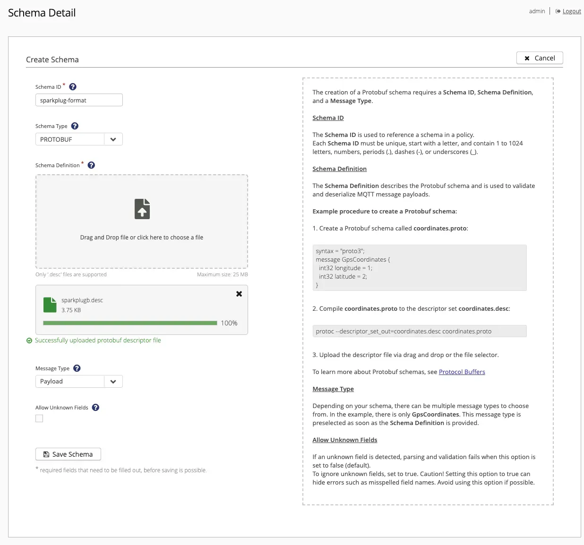Open the Protocol Buffers link
The height and width of the screenshot is (545, 584).
pos(462,372)
